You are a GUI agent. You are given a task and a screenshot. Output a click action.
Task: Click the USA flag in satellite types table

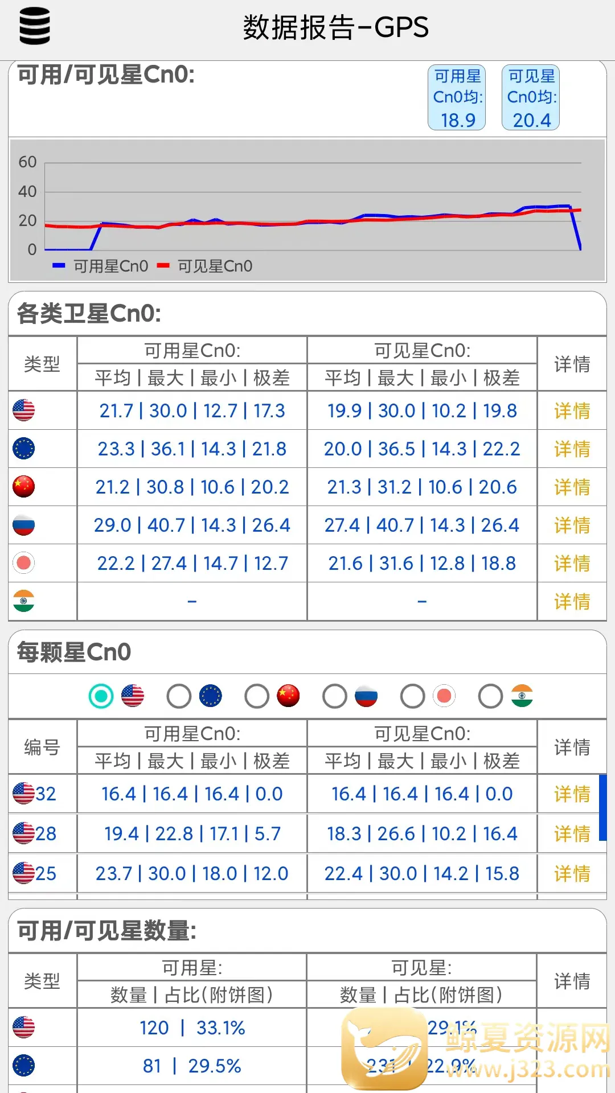(x=24, y=410)
